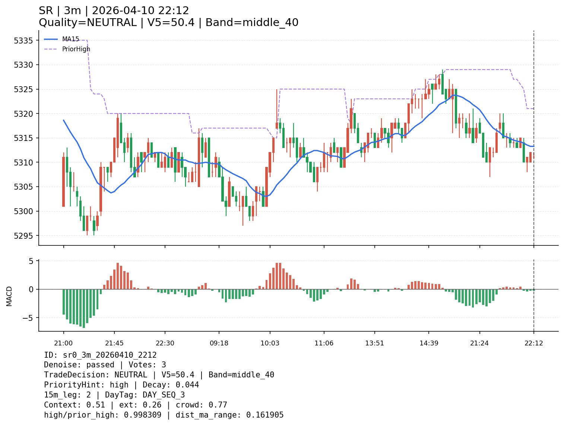The height and width of the screenshot is (425, 564).
Task: Click the ID sr0_3m_20260410_2212 text line
Action: [x=100, y=355]
